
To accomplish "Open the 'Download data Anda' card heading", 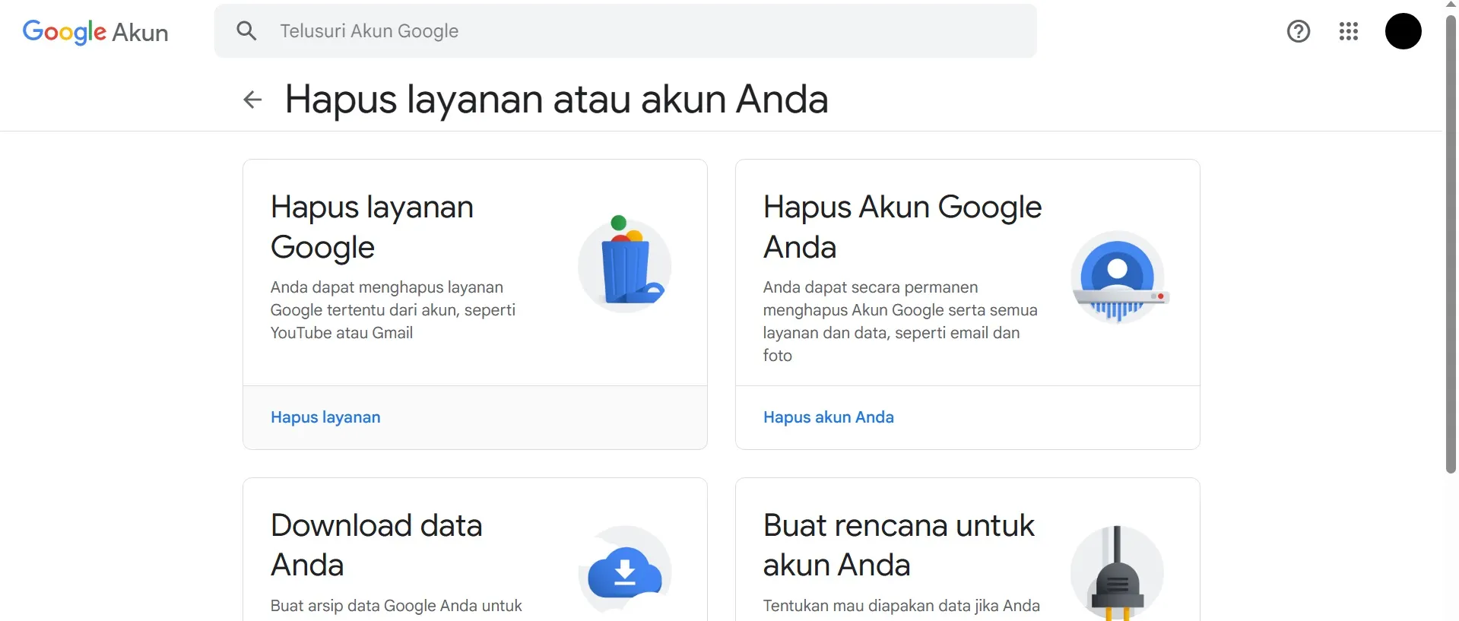I will (x=376, y=545).
